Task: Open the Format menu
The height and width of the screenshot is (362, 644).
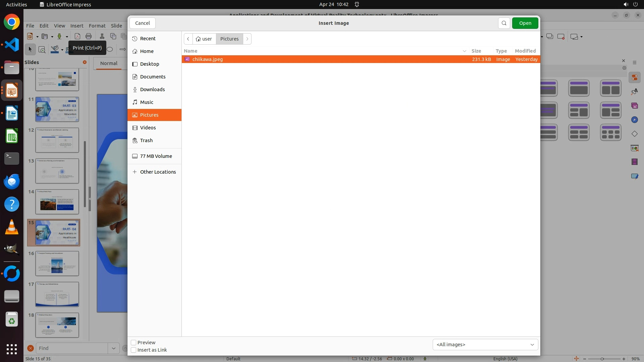Action: tap(97, 26)
